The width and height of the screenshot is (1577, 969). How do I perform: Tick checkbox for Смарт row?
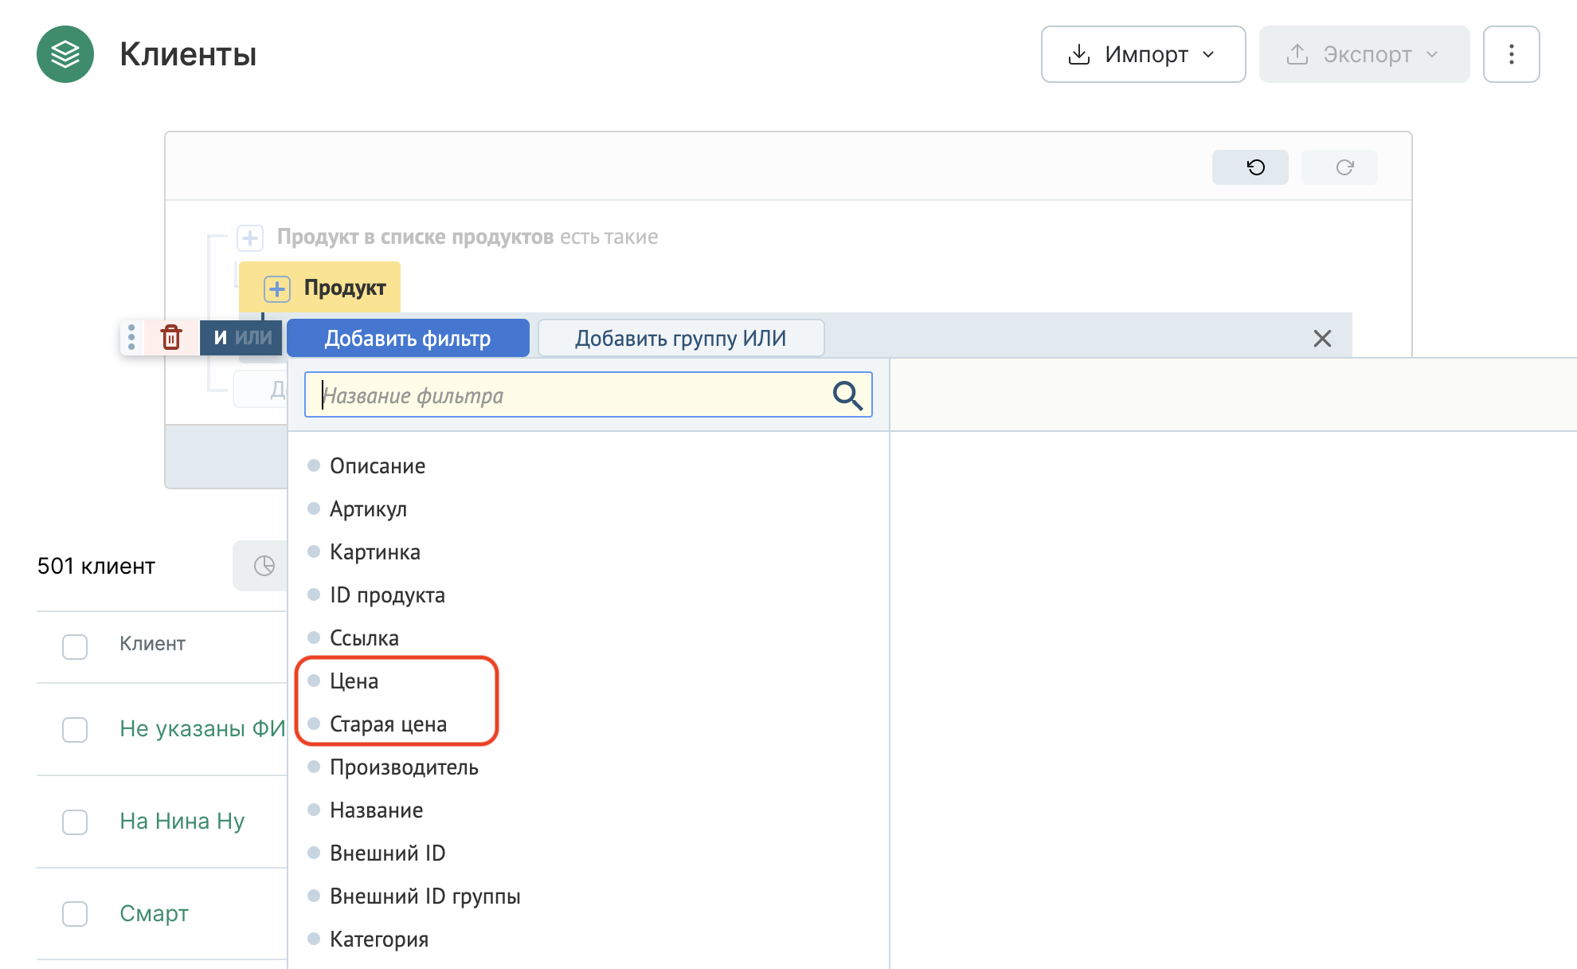tap(75, 913)
